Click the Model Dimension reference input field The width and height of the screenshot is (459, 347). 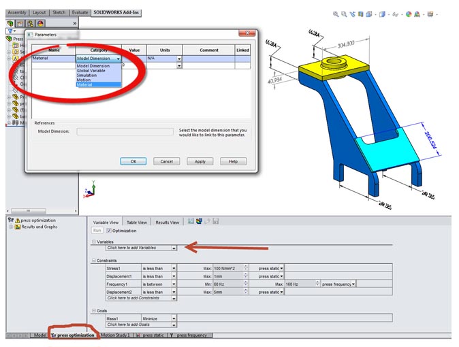(x=125, y=131)
